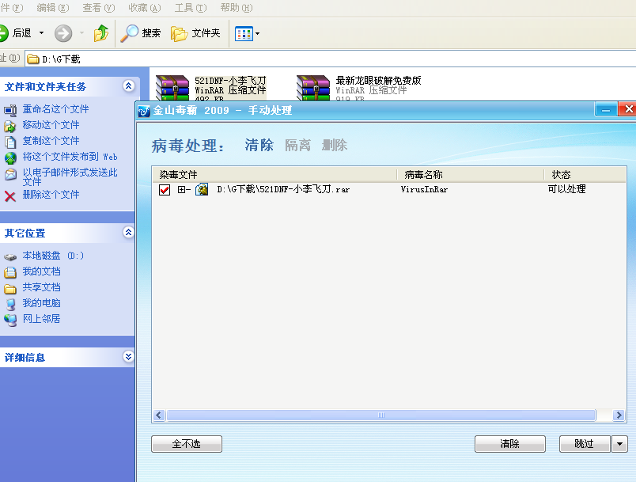Click 将这个文件发布到 Web link
This screenshot has width=636, height=482.
tap(70, 157)
